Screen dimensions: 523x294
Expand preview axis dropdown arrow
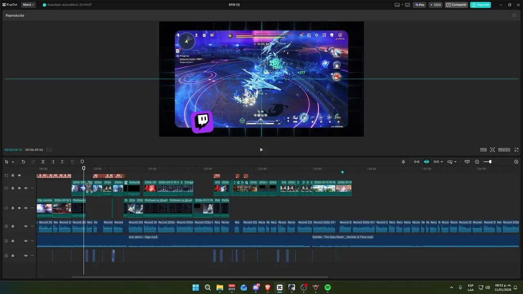[455, 162]
